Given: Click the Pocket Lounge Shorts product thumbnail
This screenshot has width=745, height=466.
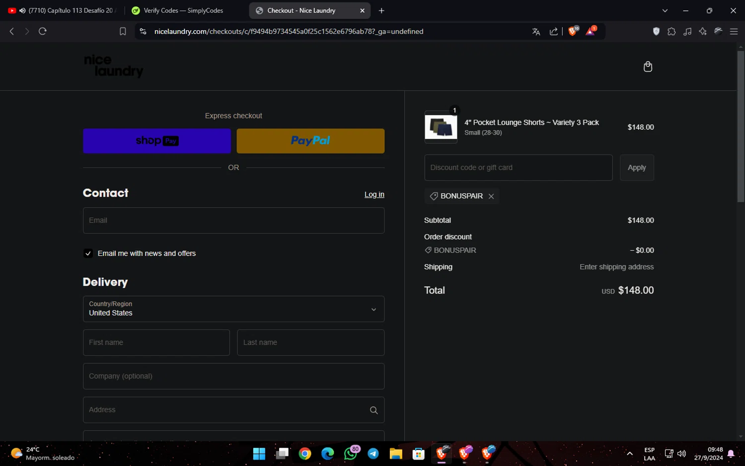Looking at the screenshot, I should click(x=441, y=127).
